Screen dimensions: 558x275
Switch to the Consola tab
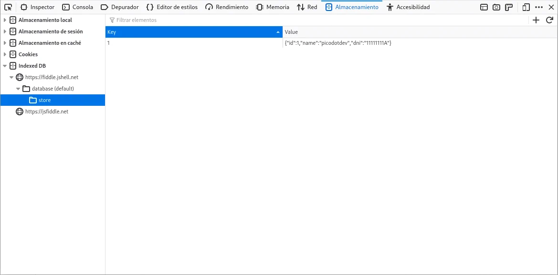click(x=78, y=7)
